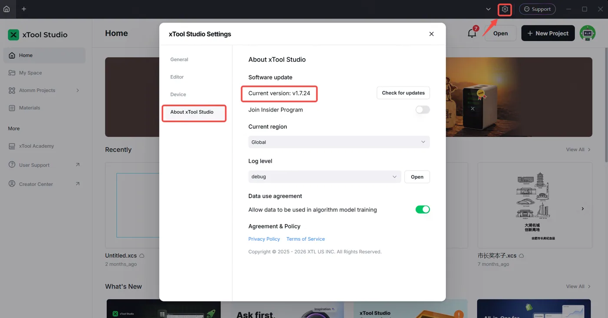Image resolution: width=608 pixels, height=318 pixels.
Task: Click the New Project button
Action: tap(548, 33)
